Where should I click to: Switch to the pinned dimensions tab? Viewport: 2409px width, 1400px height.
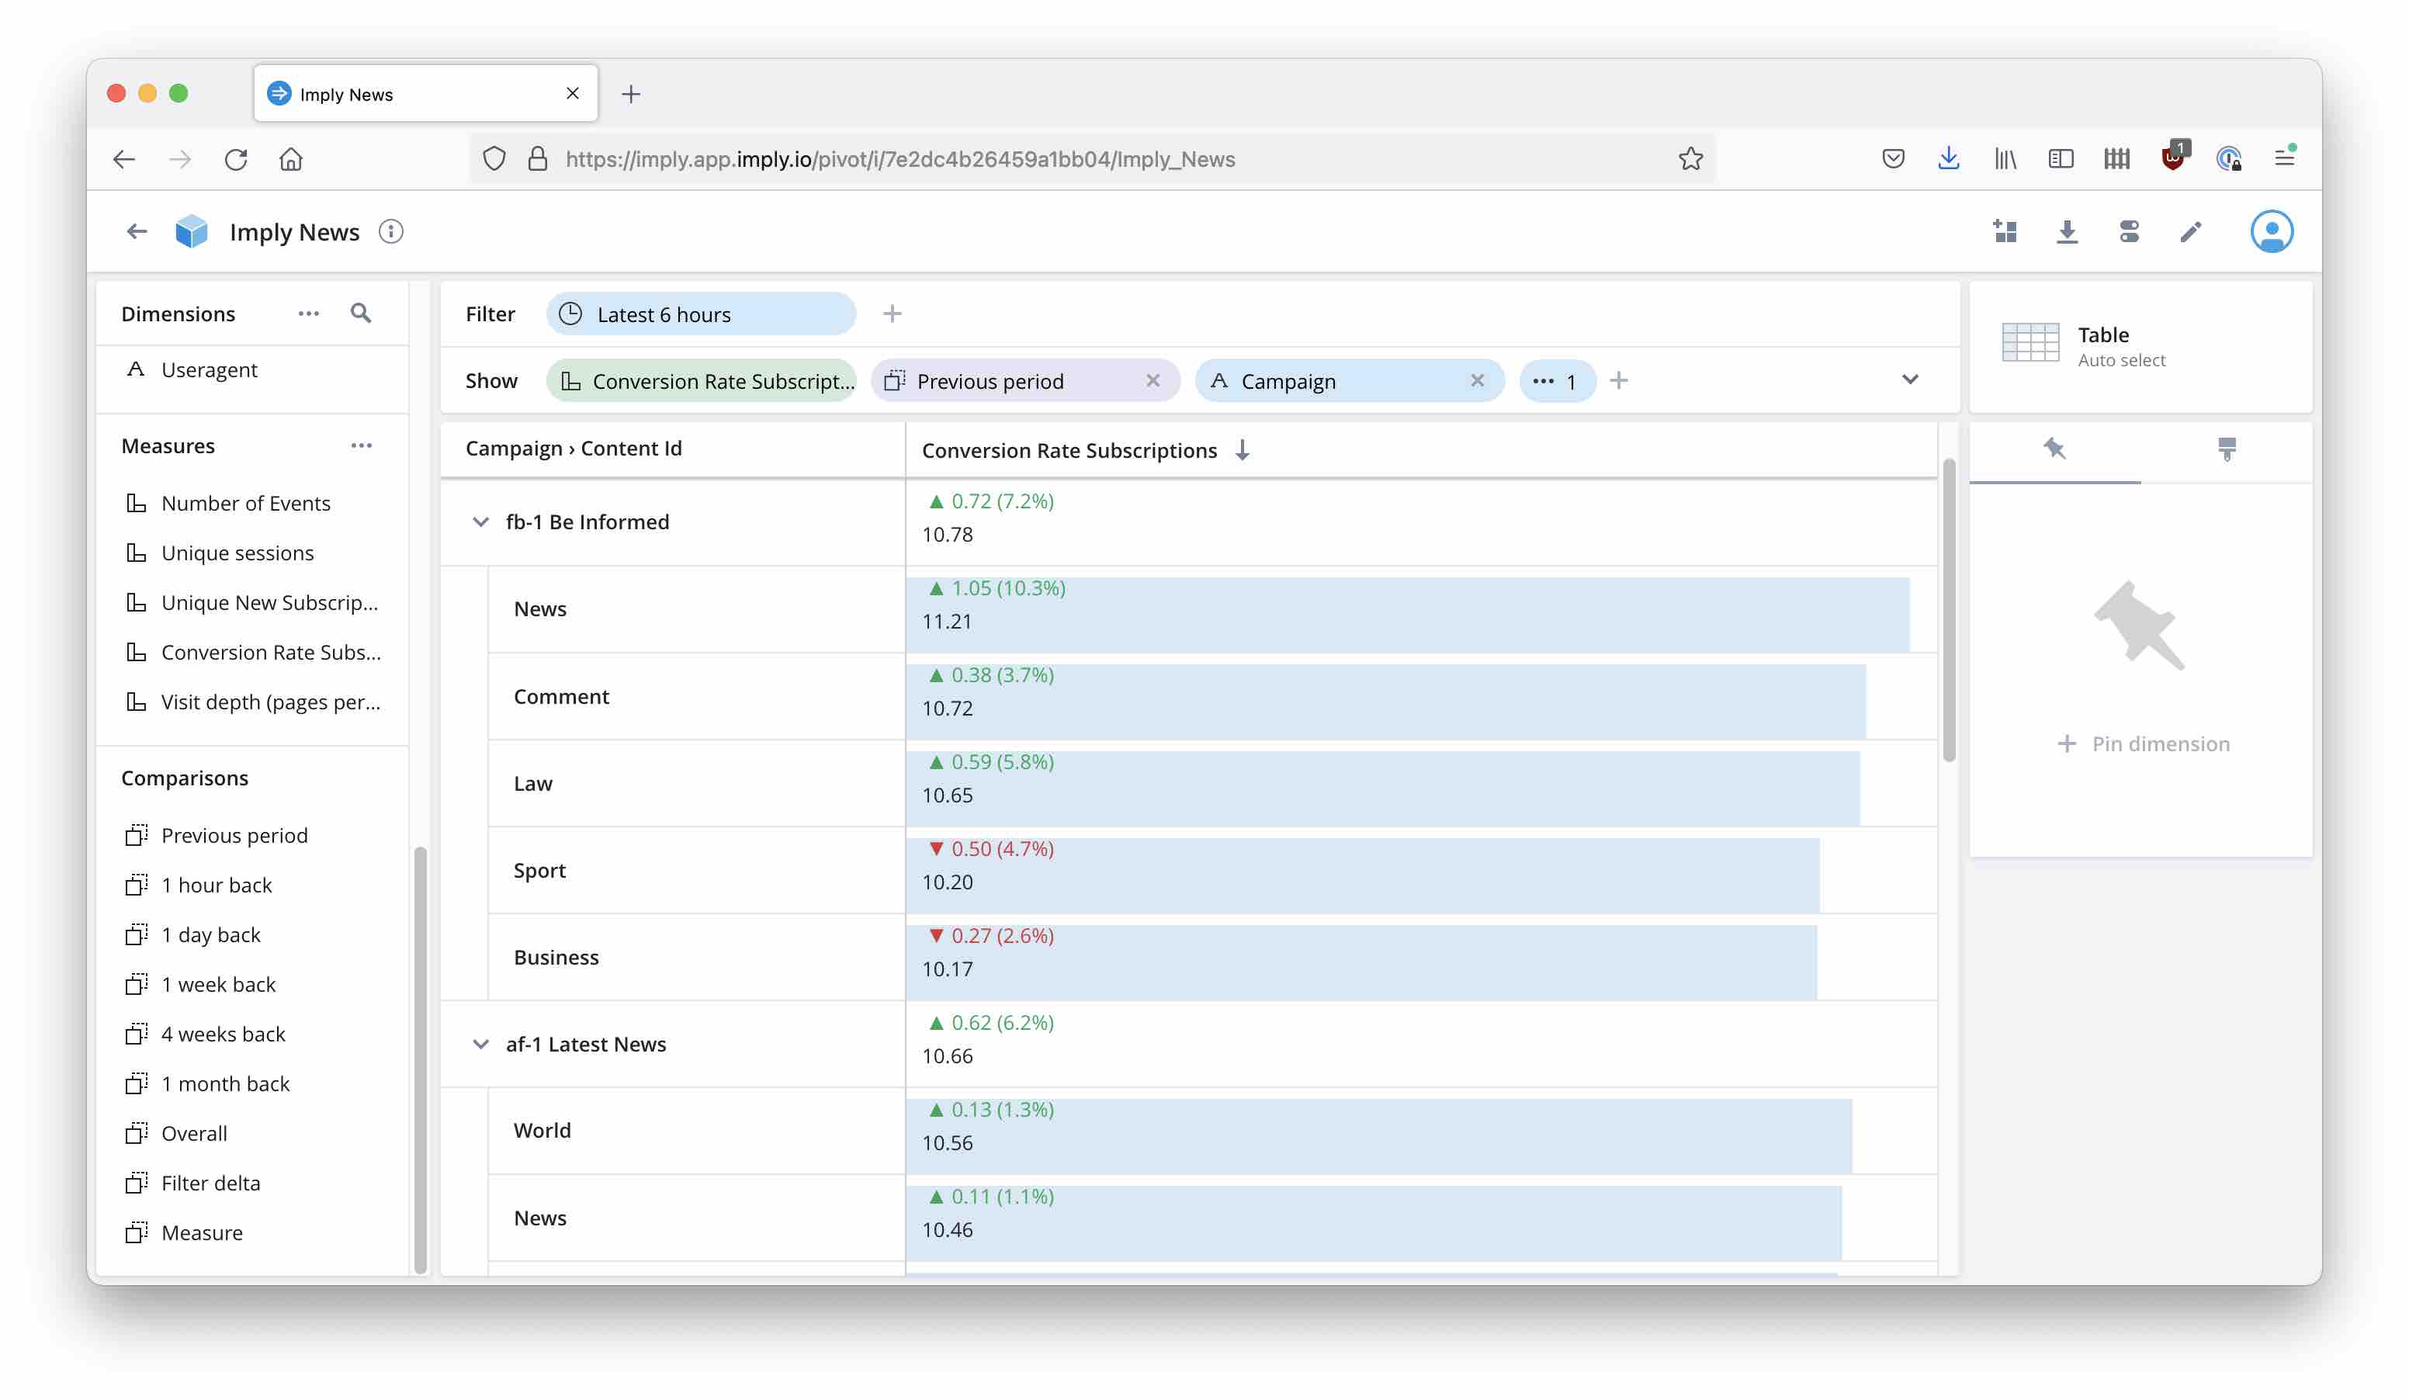(2054, 449)
